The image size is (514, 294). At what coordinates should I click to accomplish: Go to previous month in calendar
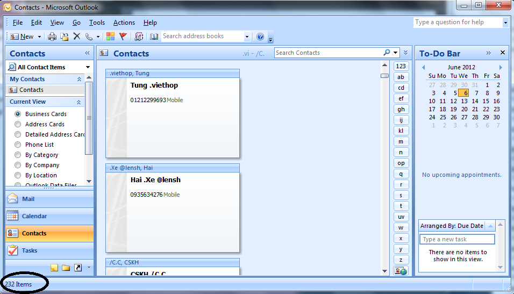424,68
